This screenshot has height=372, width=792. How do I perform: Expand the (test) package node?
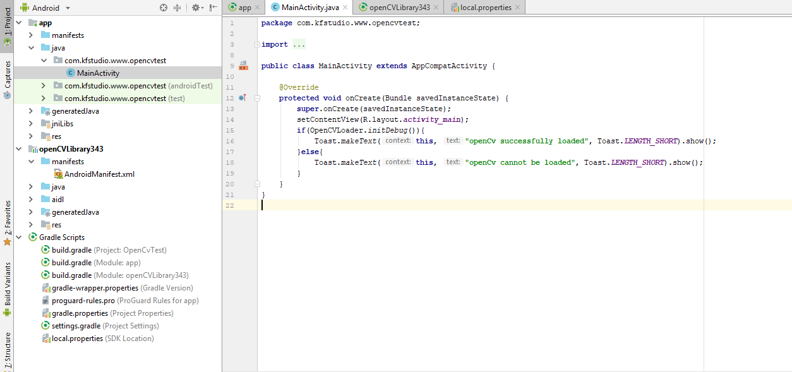pos(44,99)
